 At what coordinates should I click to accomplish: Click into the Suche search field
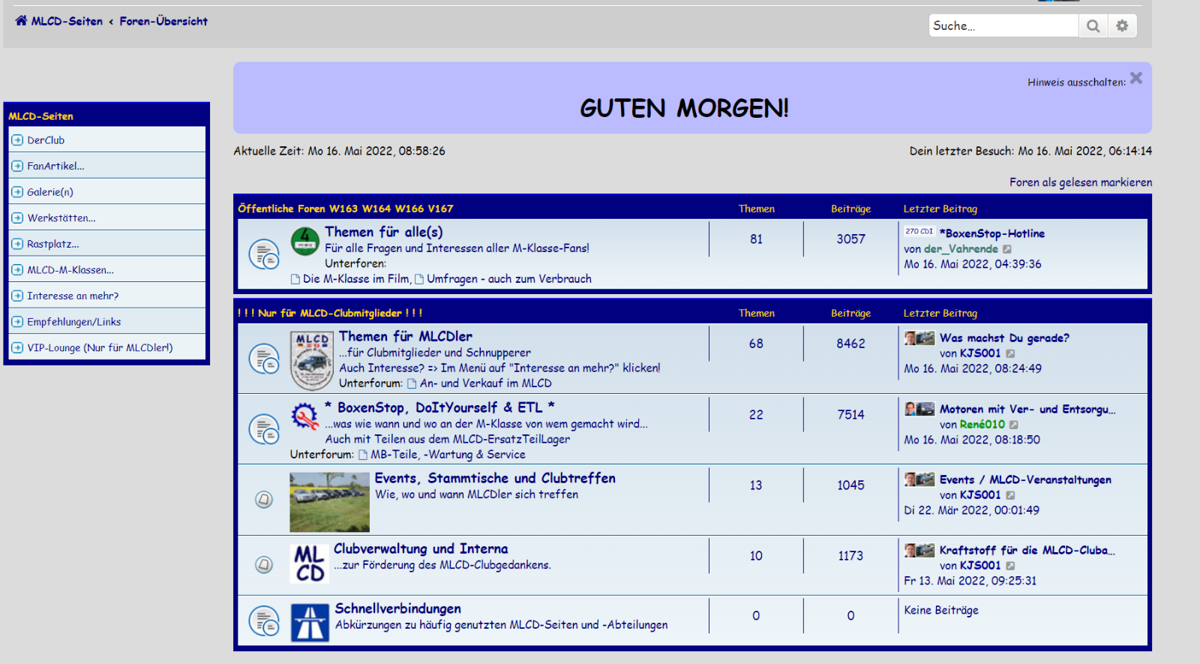[1002, 26]
